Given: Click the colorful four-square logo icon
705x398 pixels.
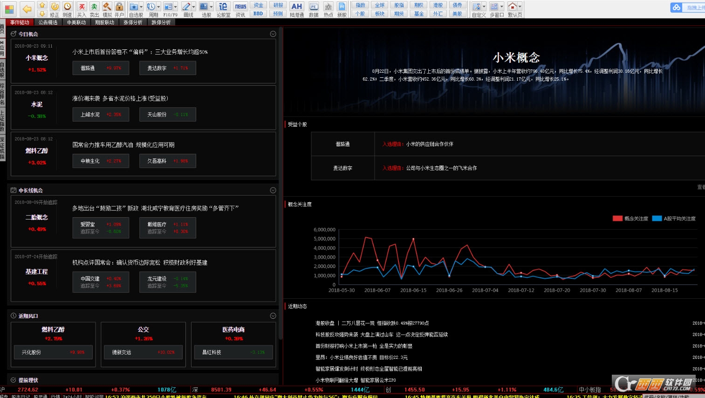Looking at the screenshot, I should [9, 9].
